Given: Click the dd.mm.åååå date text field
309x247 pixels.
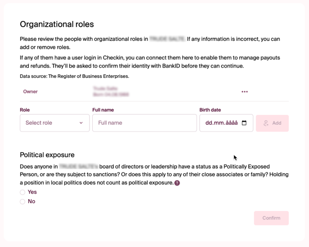Looking at the screenshot, I should click(x=221, y=123).
